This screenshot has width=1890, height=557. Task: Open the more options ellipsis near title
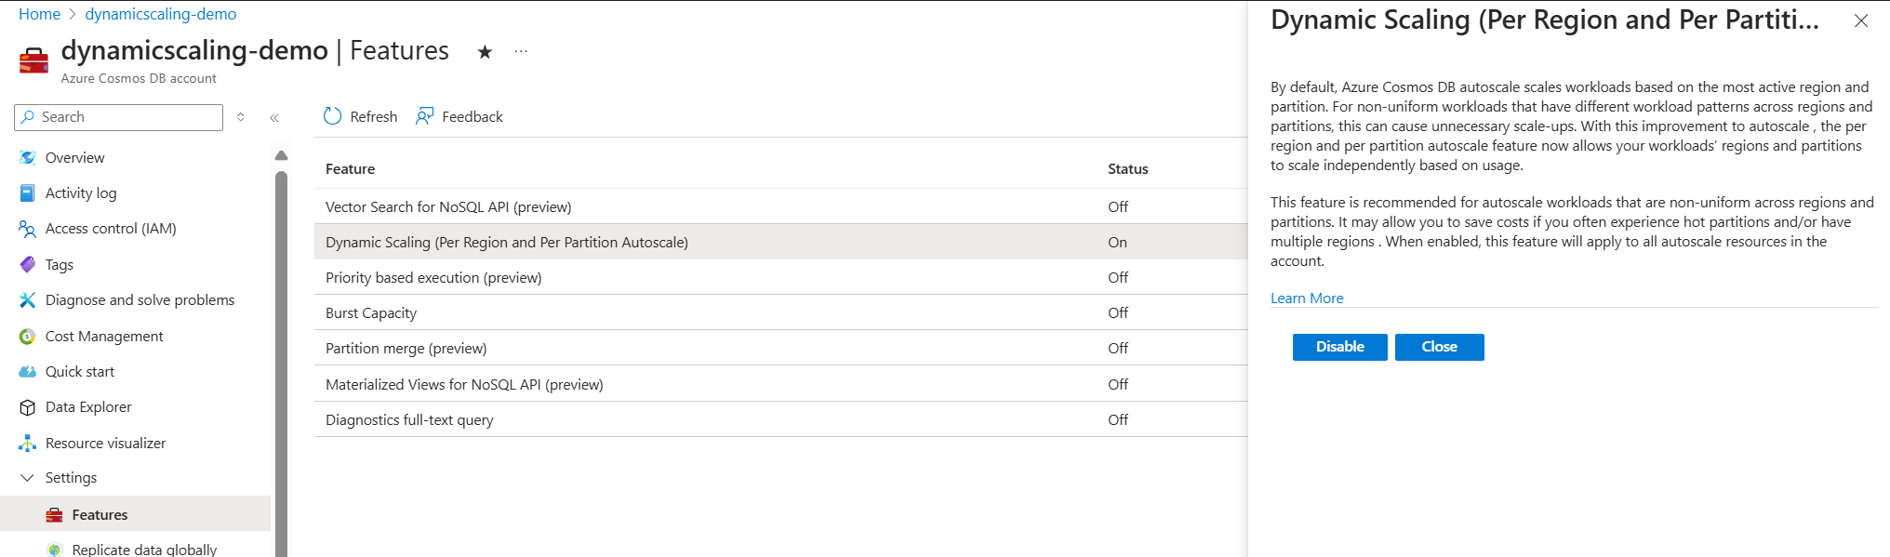tap(521, 52)
